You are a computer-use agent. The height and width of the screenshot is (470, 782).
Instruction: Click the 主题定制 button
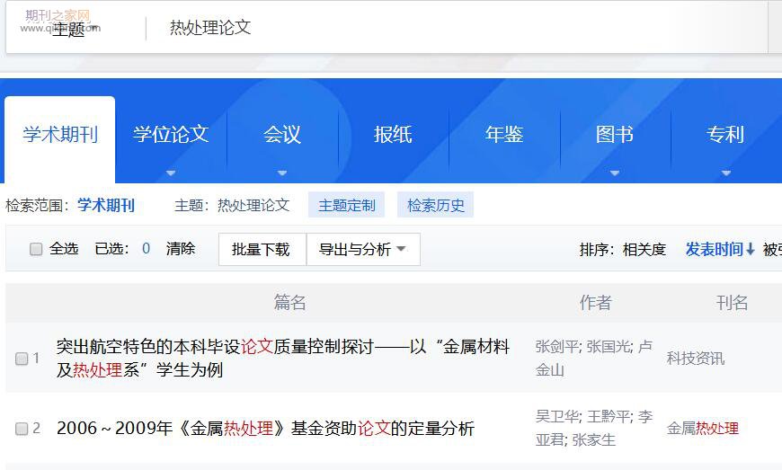pos(347,205)
